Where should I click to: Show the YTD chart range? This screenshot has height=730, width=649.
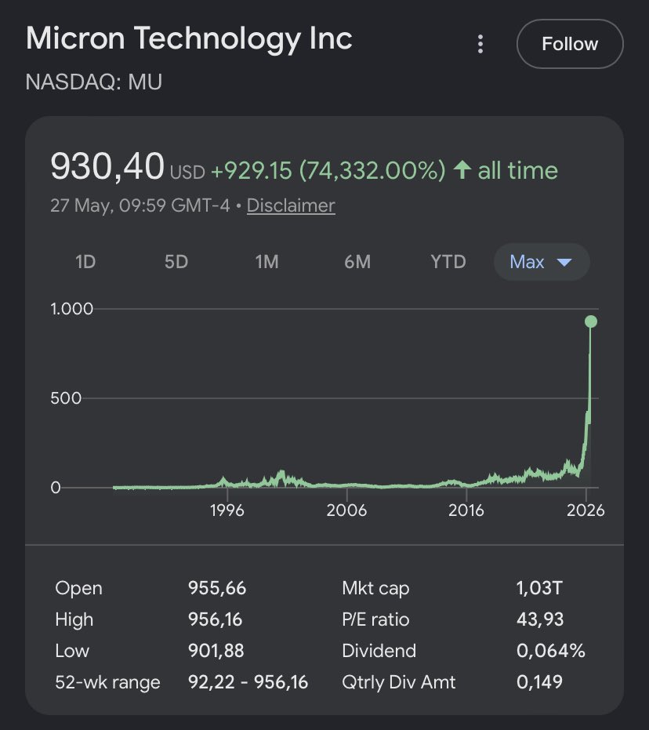click(448, 262)
